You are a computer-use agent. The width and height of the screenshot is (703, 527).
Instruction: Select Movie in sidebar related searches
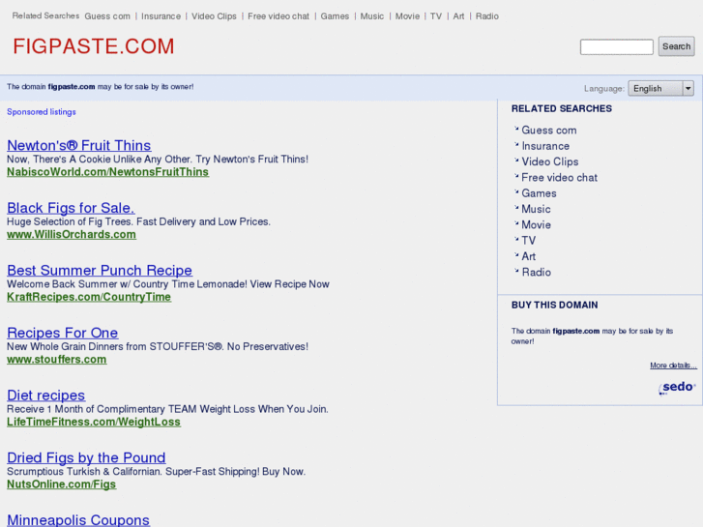coord(536,224)
